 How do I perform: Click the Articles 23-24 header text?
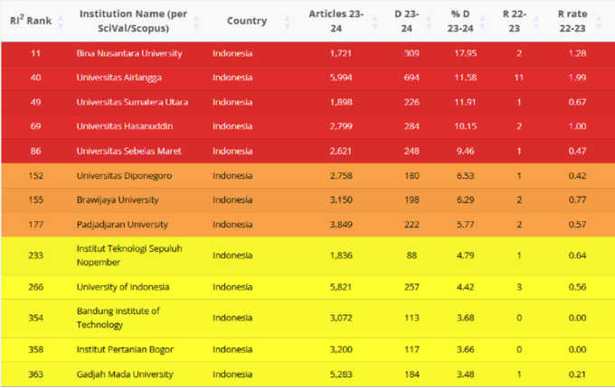coord(336,21)
